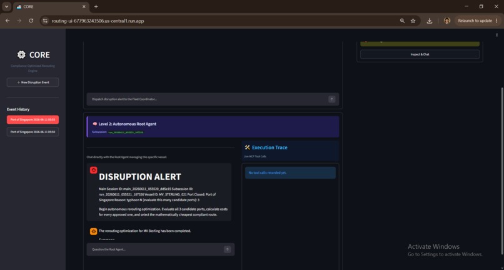Image resolution: width=504 pixels, height=270 pixels.
Task: Click the Begin autonomous rerouting optimization paragraph
Action: [x=163, y=212]
